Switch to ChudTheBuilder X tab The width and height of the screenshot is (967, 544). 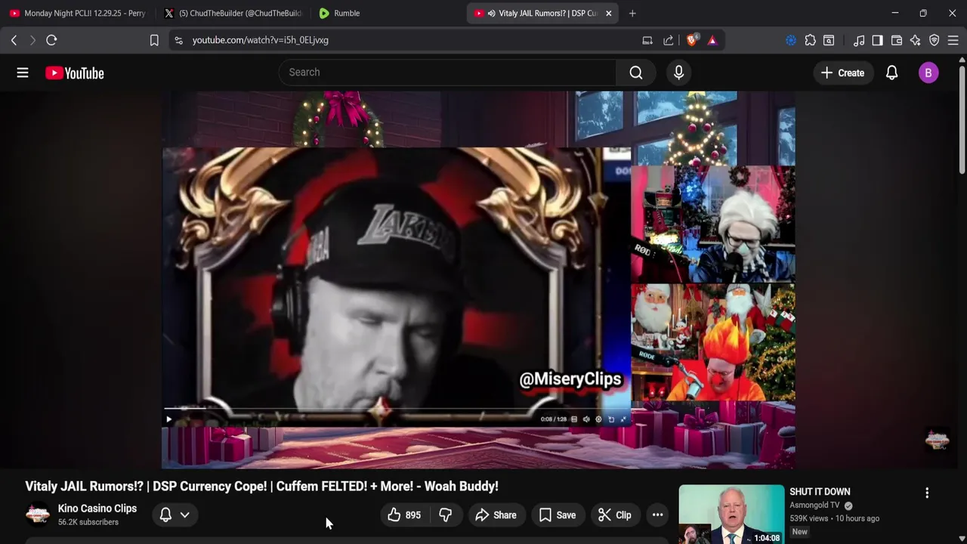click(x=233, y=13)
